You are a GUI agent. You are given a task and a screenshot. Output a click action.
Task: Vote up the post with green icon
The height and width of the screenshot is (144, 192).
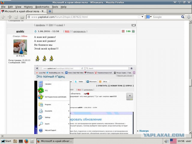pyautogui.click(x=133, y=31)
